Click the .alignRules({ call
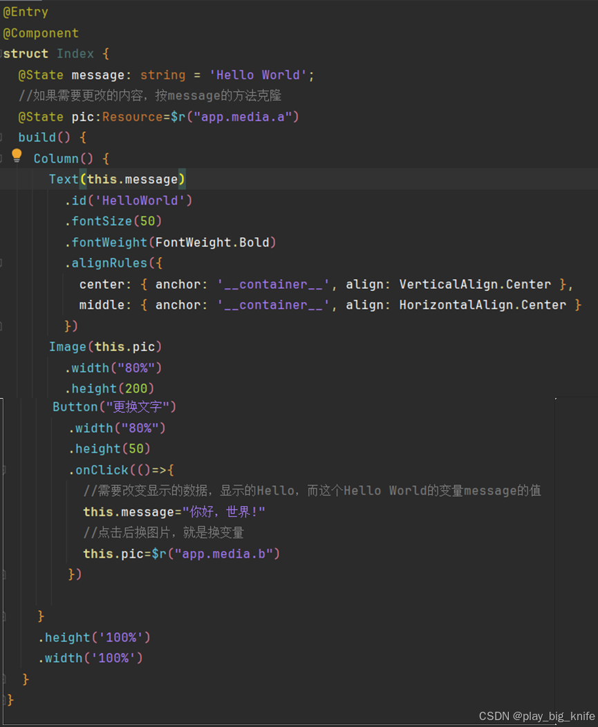Viewport: 598px width, 727px height. [x=113, y=263]
